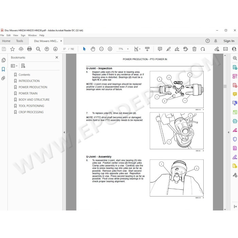The width and height of the screenshot is (238, 238).
Task: Go to next page arrow
Action: (x=55, y=49)
